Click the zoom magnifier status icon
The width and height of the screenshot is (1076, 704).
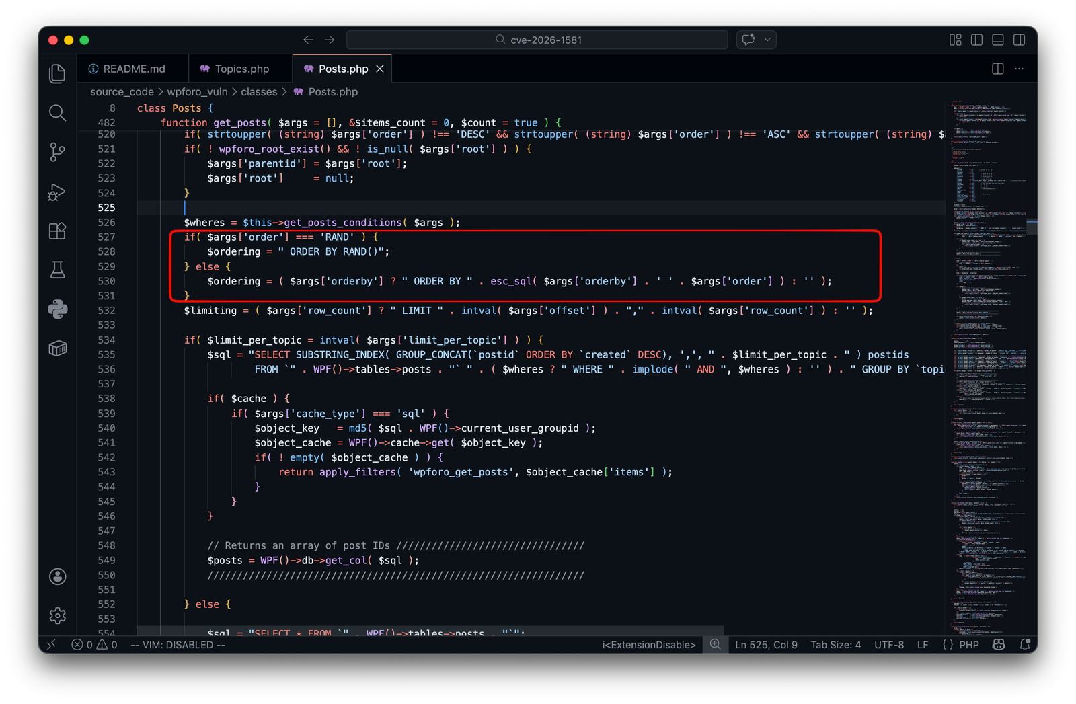coord(716,645)
